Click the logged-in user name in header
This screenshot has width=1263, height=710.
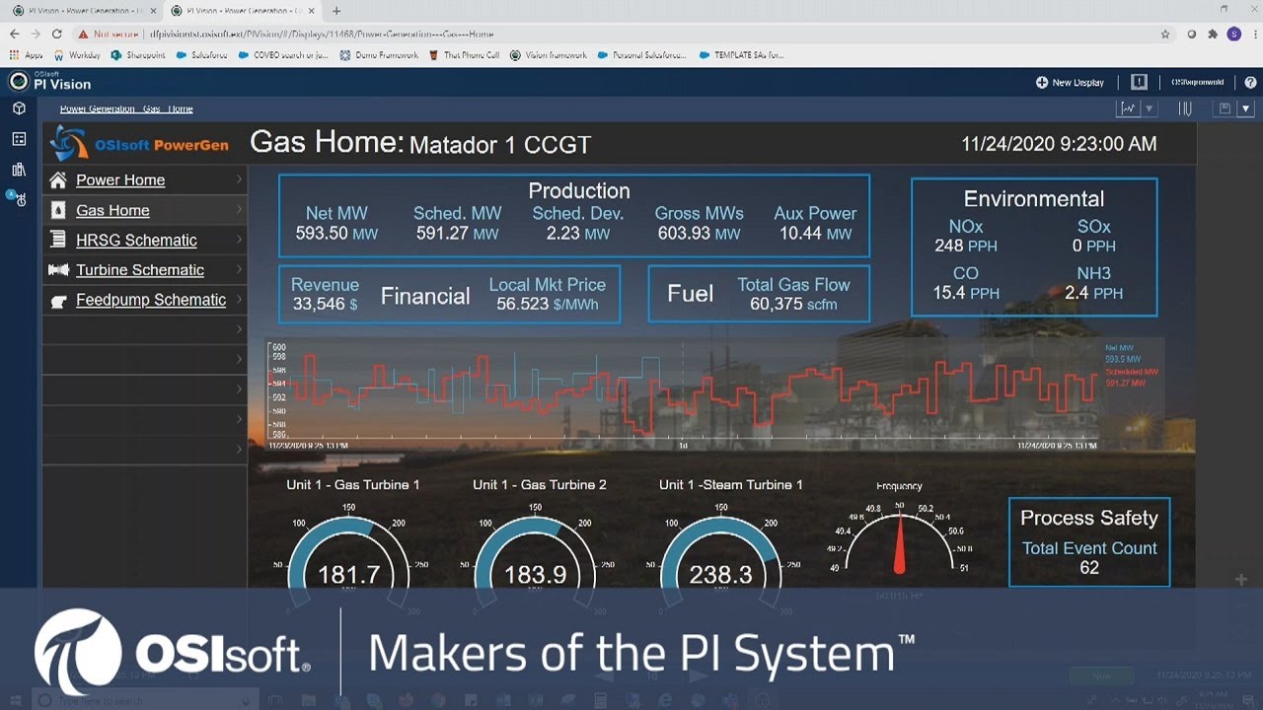tap(1196, 83)
